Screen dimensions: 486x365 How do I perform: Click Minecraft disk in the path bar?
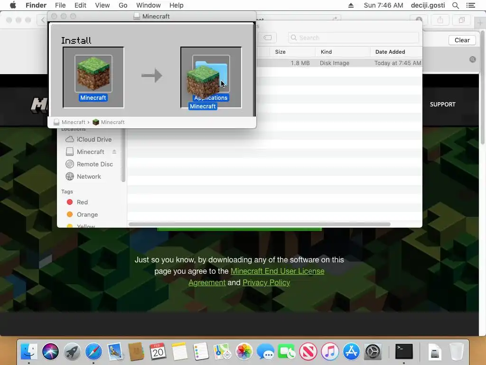point(69,122)
